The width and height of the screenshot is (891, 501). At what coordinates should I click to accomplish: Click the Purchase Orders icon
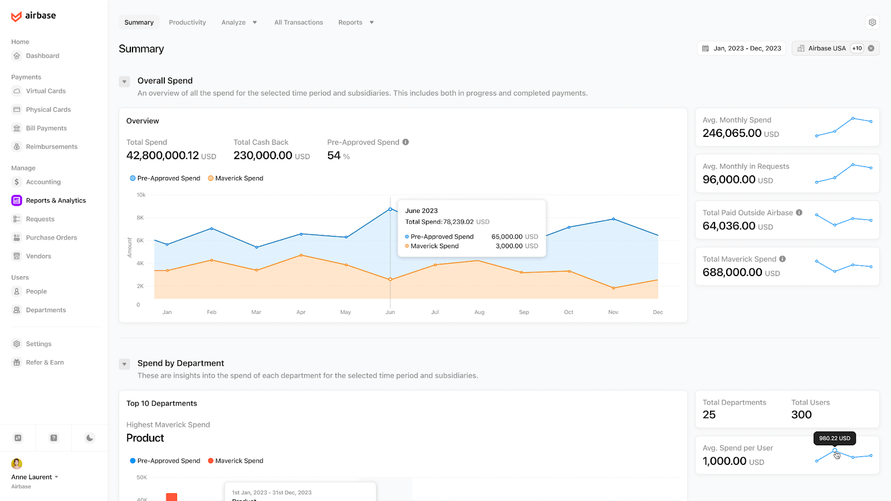(x=17, y=238)
